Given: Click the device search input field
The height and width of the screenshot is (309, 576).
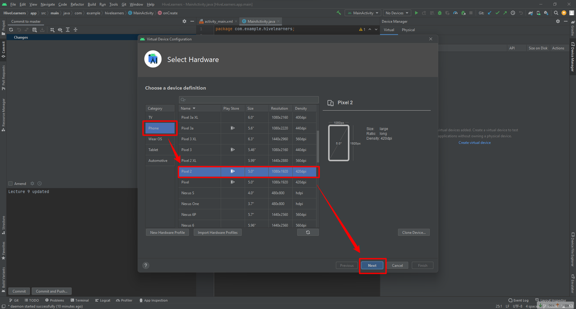Looking at the screenshot, I should [249, 99].
